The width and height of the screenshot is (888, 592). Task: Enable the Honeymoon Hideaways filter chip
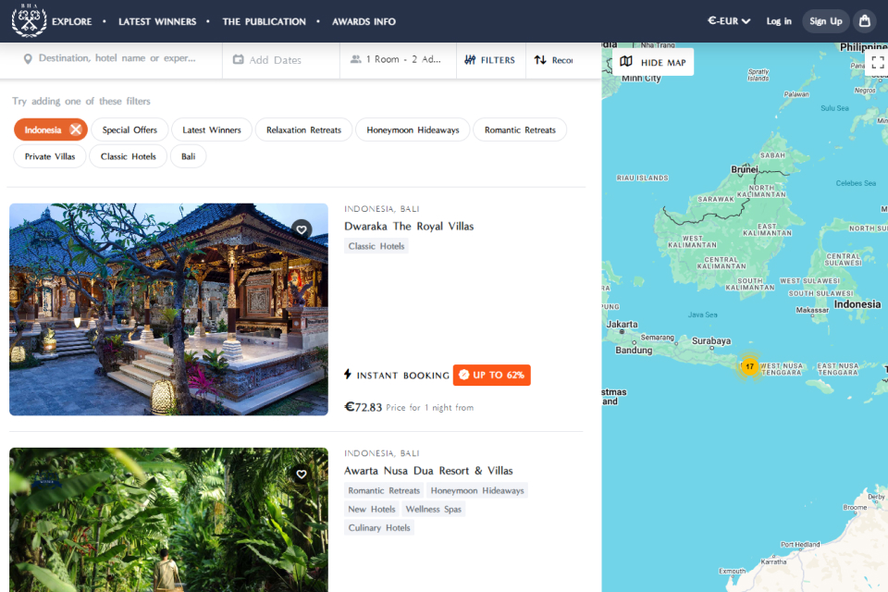413,129
